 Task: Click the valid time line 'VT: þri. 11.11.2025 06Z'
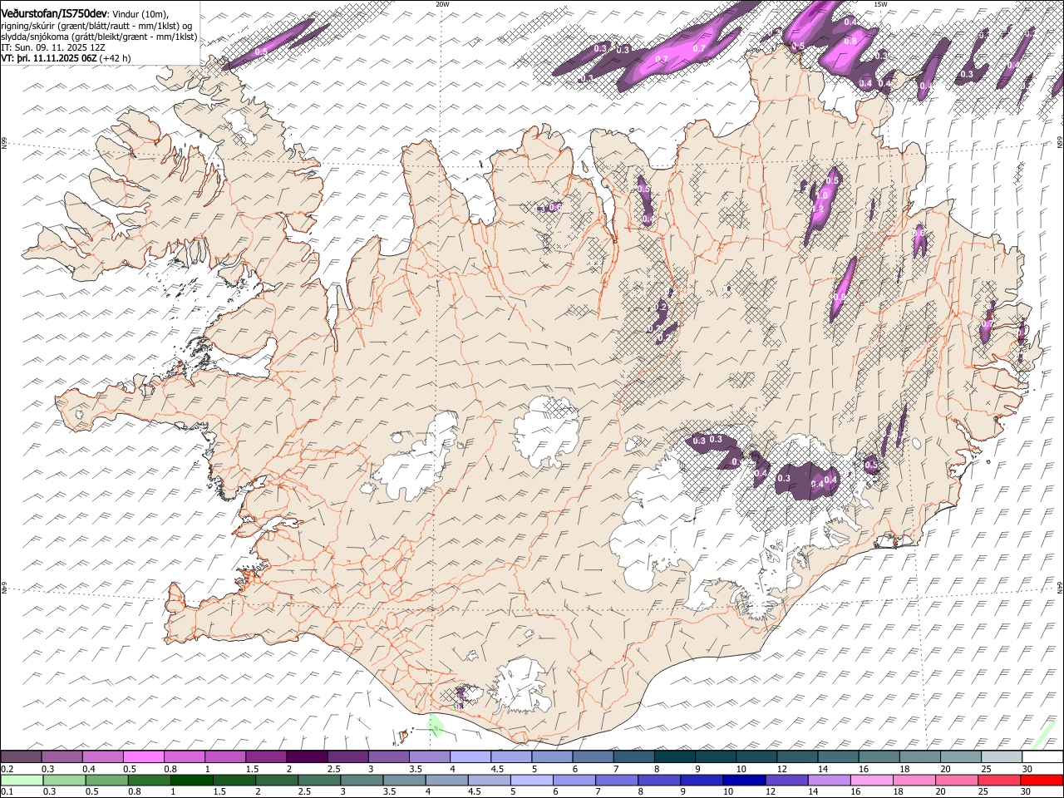pyautogui.click(x=49, y=58)
